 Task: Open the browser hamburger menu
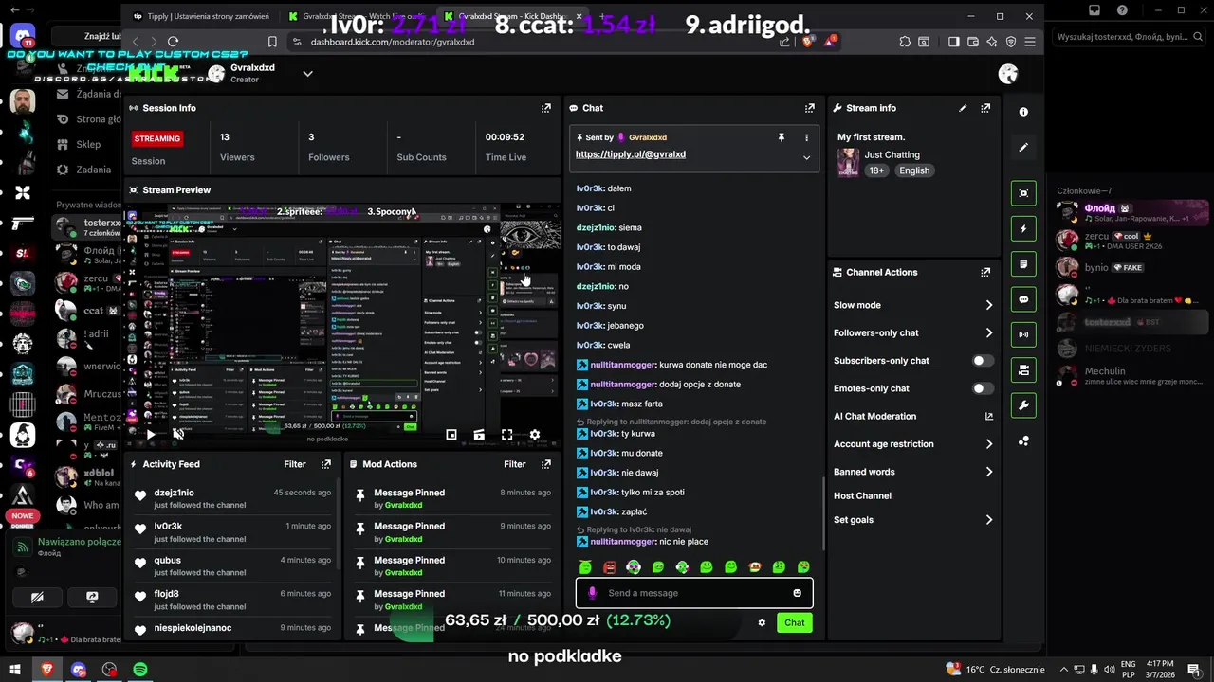point(1029,42)
